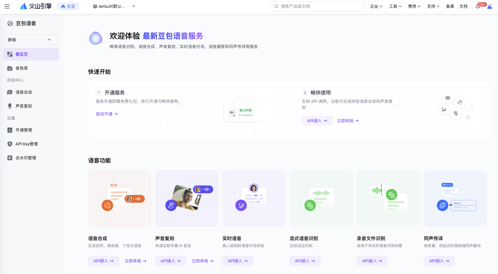Click the API Key管理 shield icon
This screenshot has width=498, height=274.
click(x=10, y=144)
